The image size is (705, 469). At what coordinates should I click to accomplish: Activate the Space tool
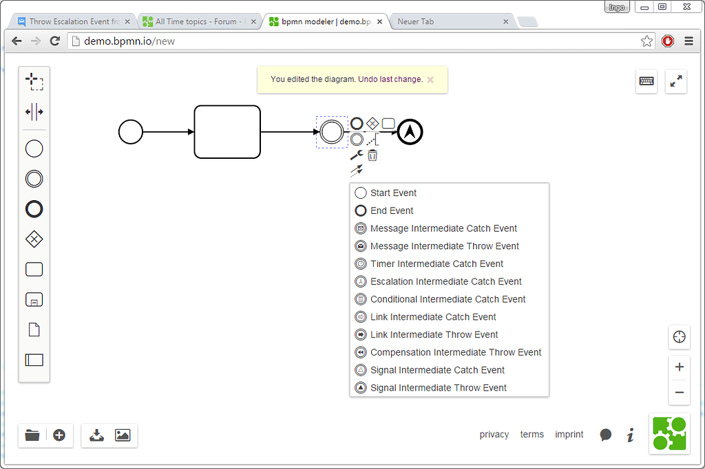tap(34, 111)
